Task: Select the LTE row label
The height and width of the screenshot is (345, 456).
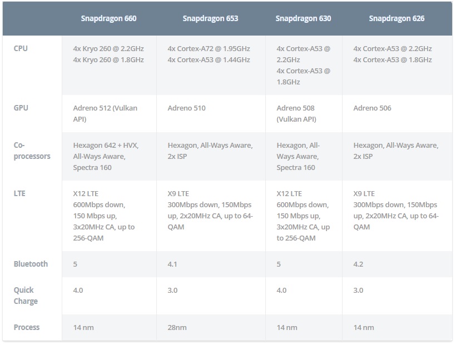Action: tap(19, 193)
